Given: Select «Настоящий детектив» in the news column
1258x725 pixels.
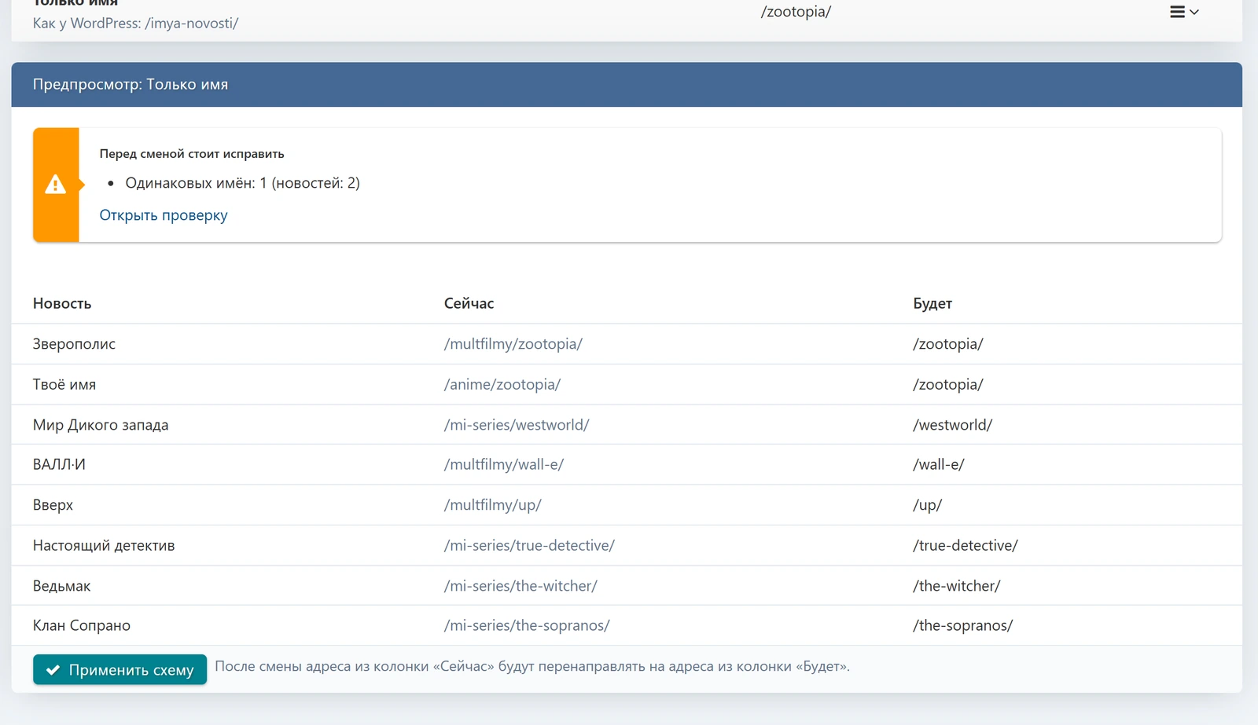Looking at the screenshot, I should coord(104,546).
